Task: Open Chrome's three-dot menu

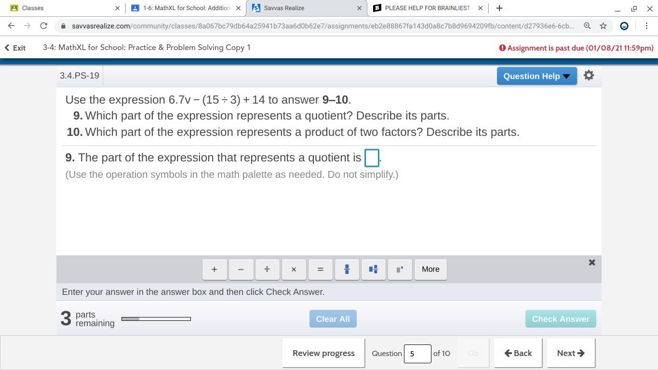Action: 647,26
